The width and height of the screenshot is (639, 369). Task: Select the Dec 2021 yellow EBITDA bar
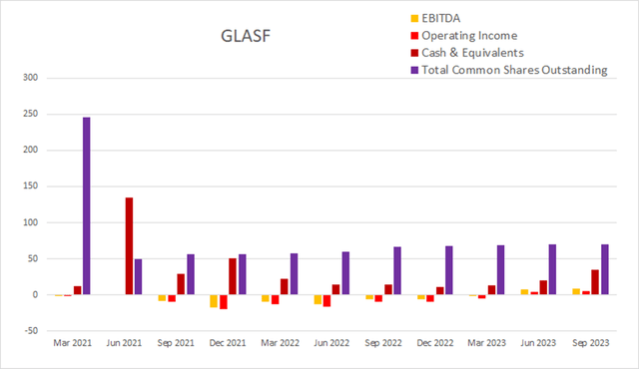tap(214, 301)
